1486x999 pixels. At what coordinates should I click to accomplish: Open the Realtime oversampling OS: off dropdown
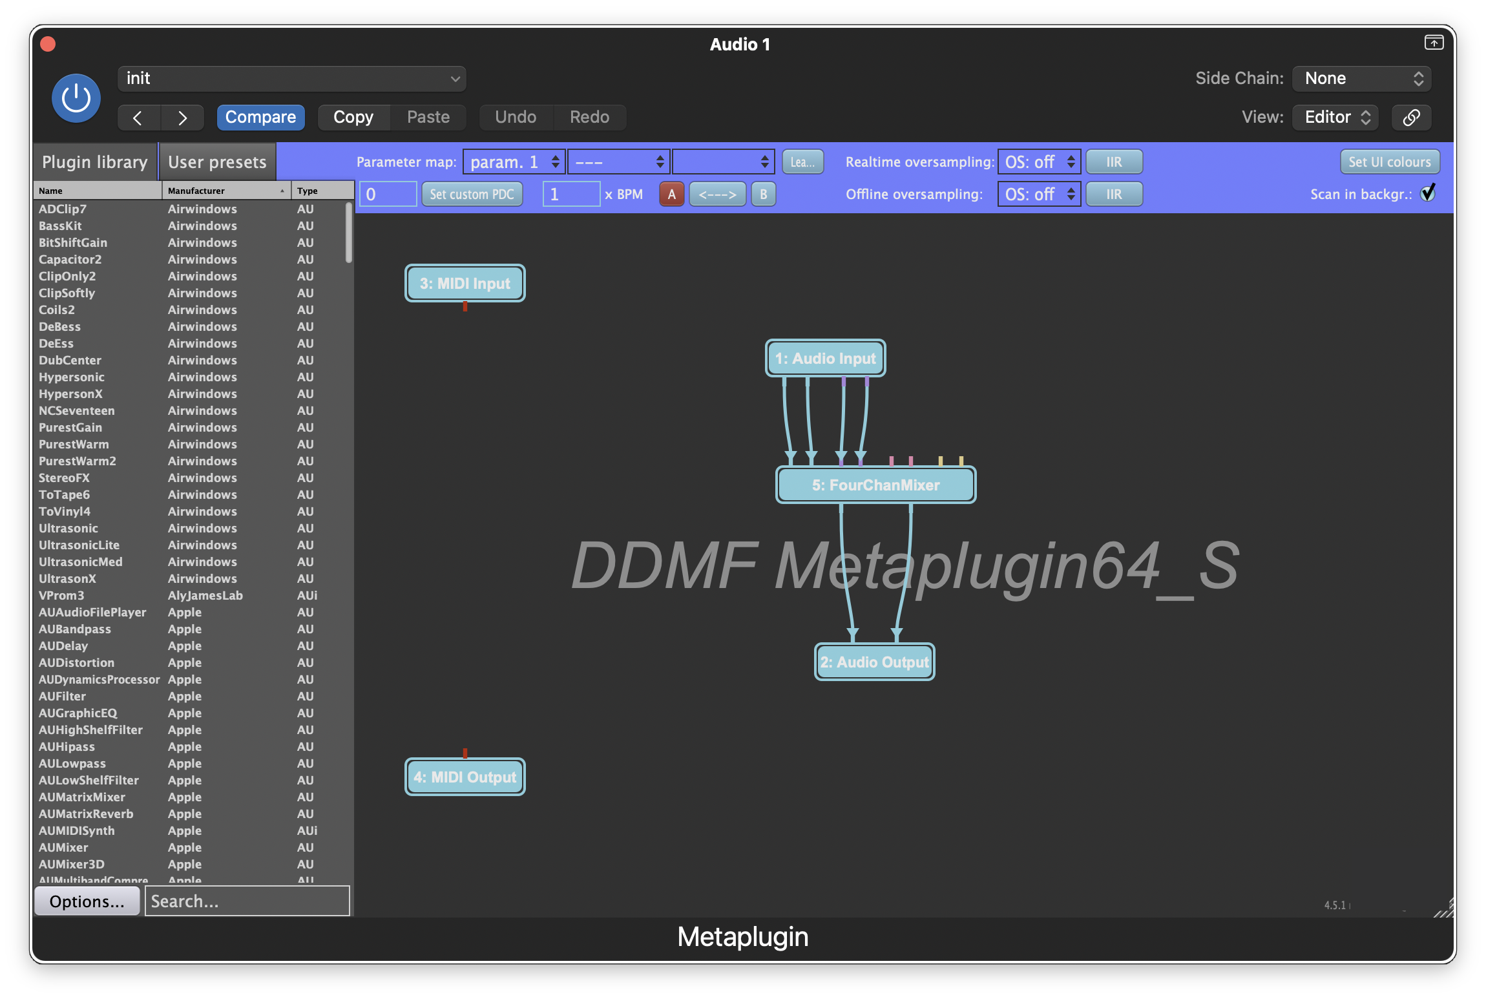pyautogui.click(x=1039, y=162)
